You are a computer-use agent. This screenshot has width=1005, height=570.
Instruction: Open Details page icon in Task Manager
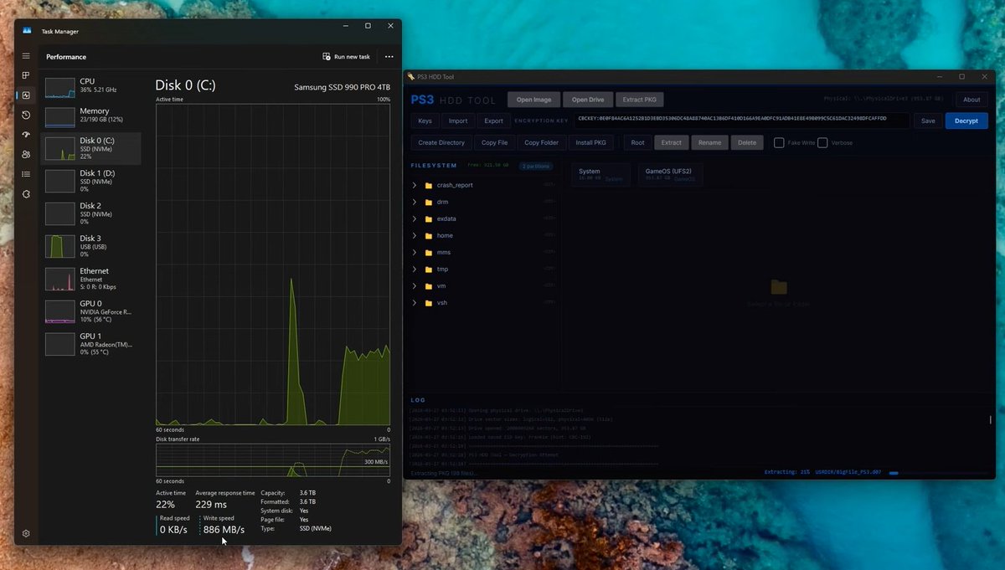pyautogui.click(x=26, y=174)
